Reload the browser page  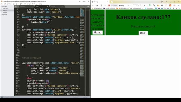click(x=105, y=5)
